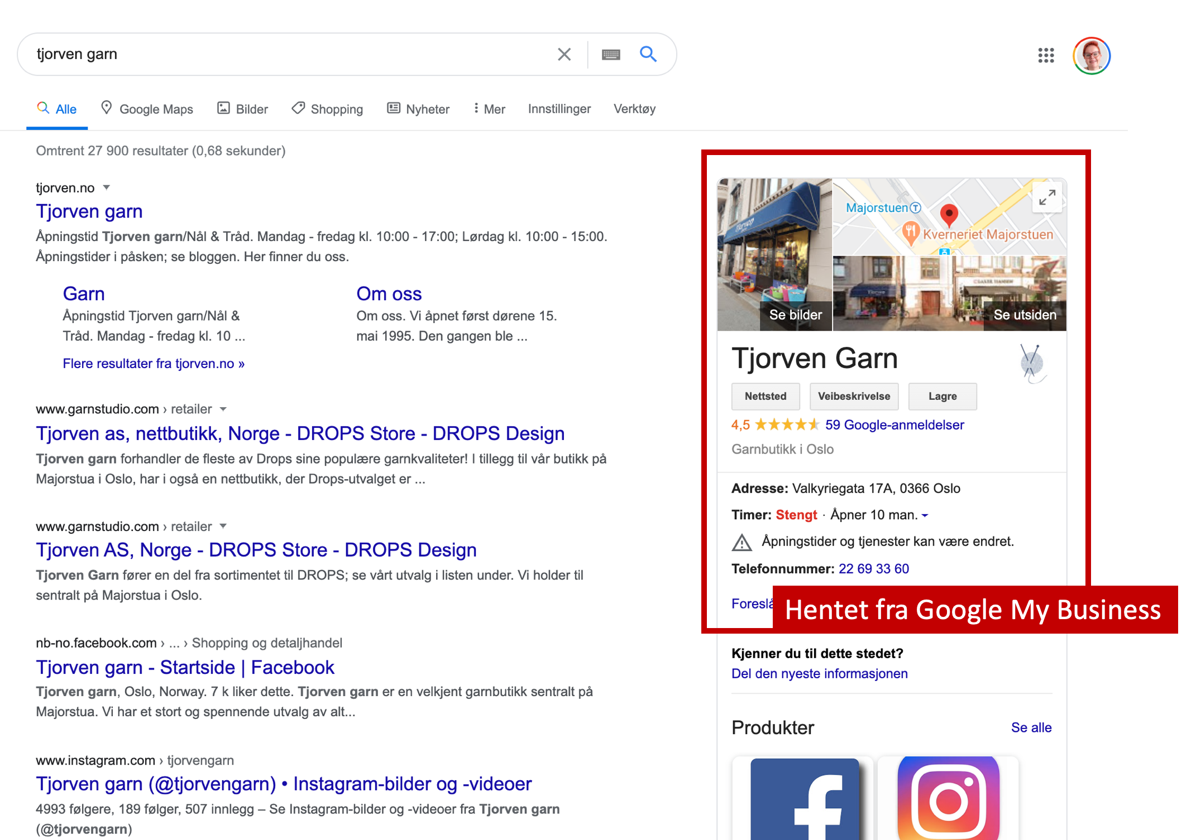Click inside the tjorven garn search box
This screenshot has height=840, width=1196.
(279, 54)
